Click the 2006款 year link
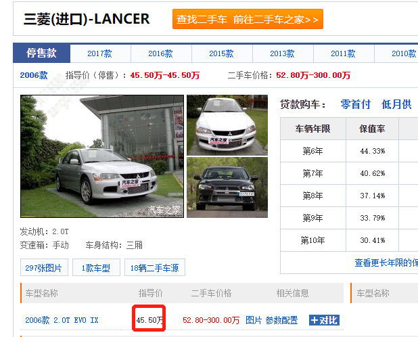This screenshot has height=337, width=418. click(34, 75)
